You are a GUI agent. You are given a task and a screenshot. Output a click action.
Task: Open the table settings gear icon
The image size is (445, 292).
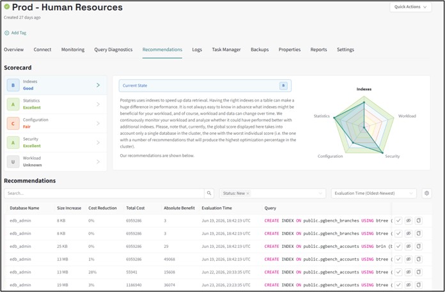(x=426, y=194)
